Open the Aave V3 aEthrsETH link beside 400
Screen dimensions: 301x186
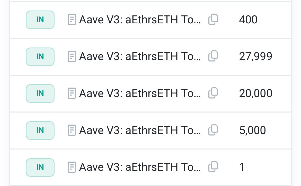[140, 20]
